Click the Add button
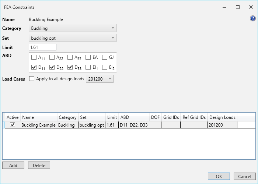The width and height of the screenshot is (258, 184). [13, 165]
